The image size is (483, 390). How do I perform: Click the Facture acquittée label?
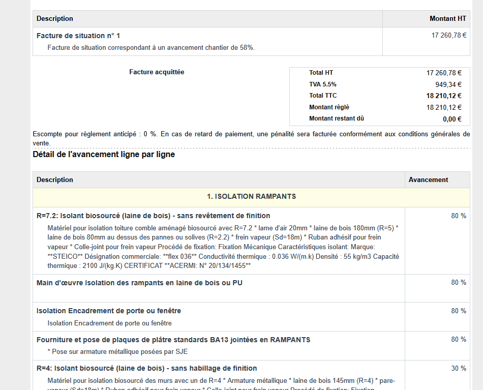pyautogui.click(x=157, y=72)
